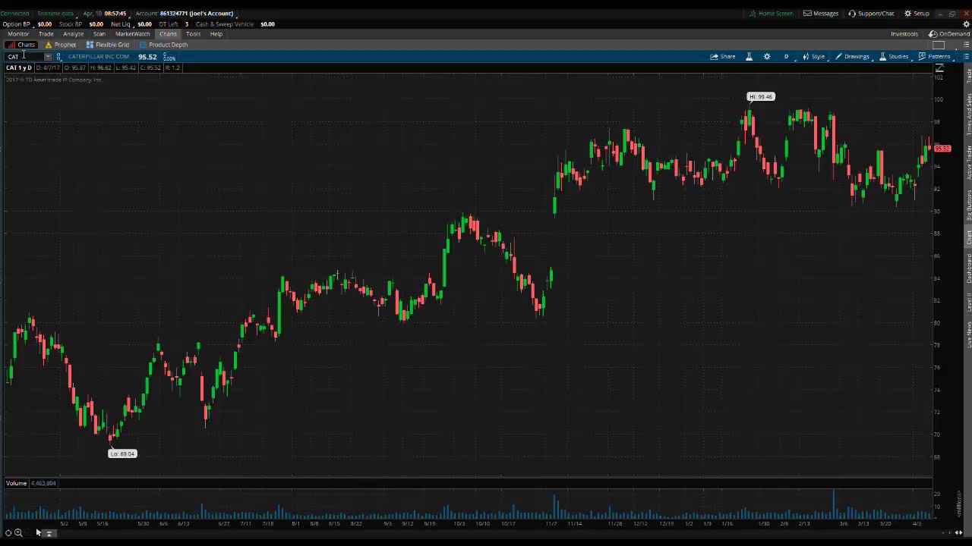
Task: Click the CAT symbol input field
Action: click(24, 57)
